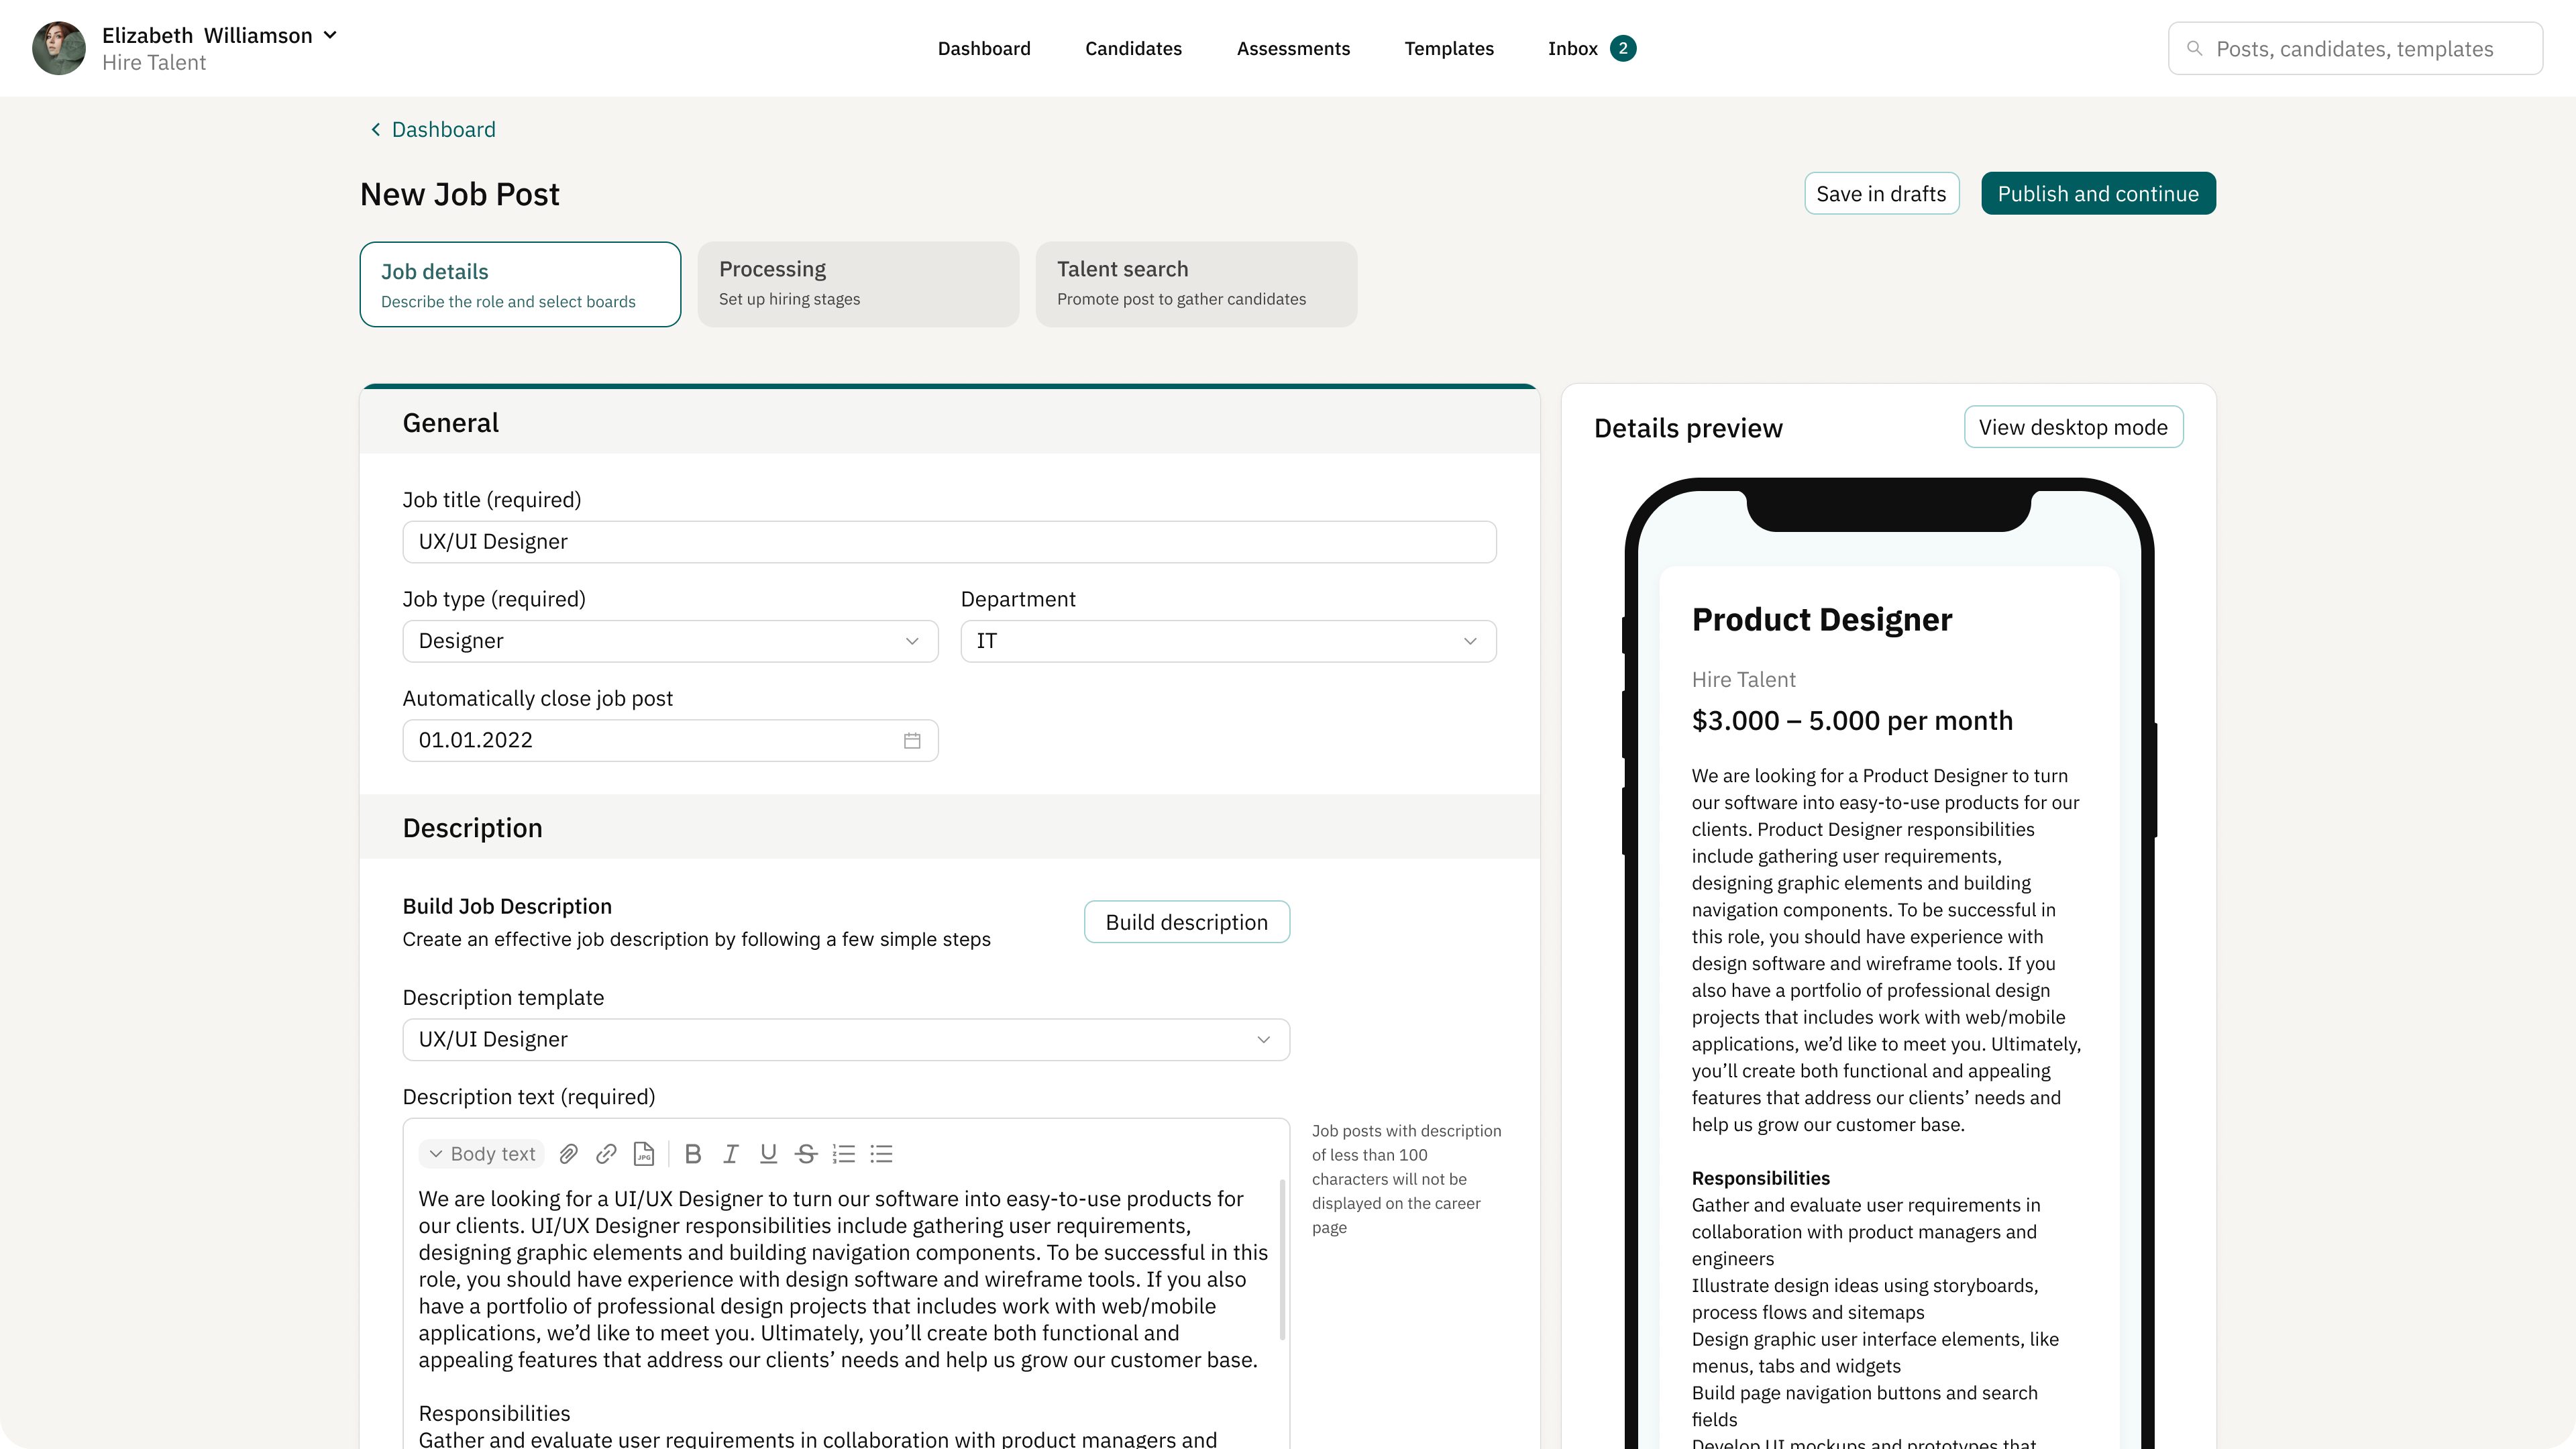Image resolution: width=2576 pixels, height=1449 pixels.
Task: Toggle strikethrough formatting
Action: click(x=806, y=1154)
